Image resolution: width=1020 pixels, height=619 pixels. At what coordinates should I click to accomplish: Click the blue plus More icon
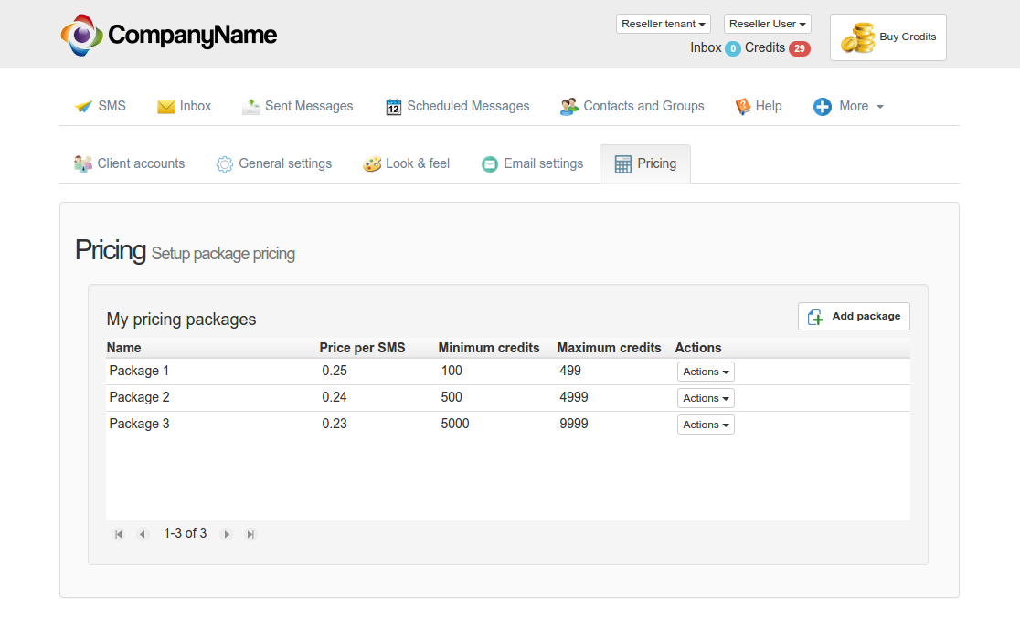pos(823,107)
